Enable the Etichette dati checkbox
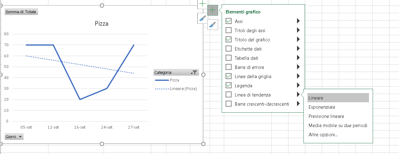The image size is (399, 154). point(228,49)
